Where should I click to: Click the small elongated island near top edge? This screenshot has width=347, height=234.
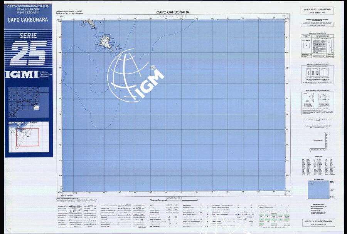point(90,23)
